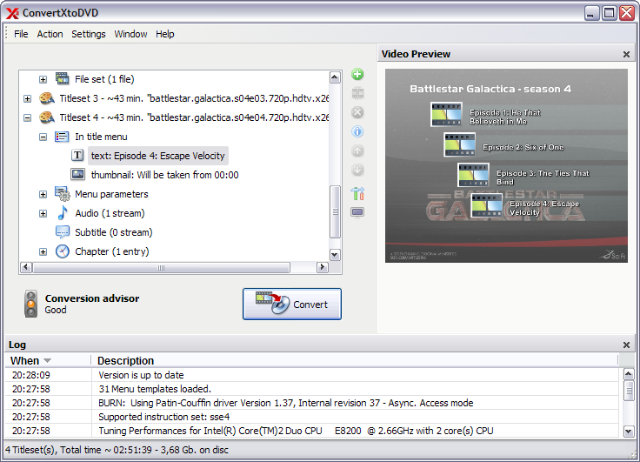The image size is (640, 462).
Task: Click the grey remove item icon
Action: click(x=357, y=112)
